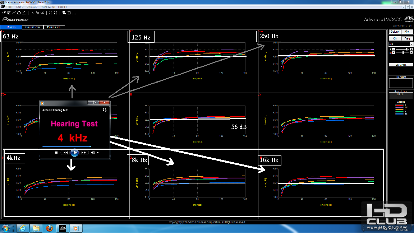Switch to the Group Delay tab
Screen dimensions: 414x233
33,27
